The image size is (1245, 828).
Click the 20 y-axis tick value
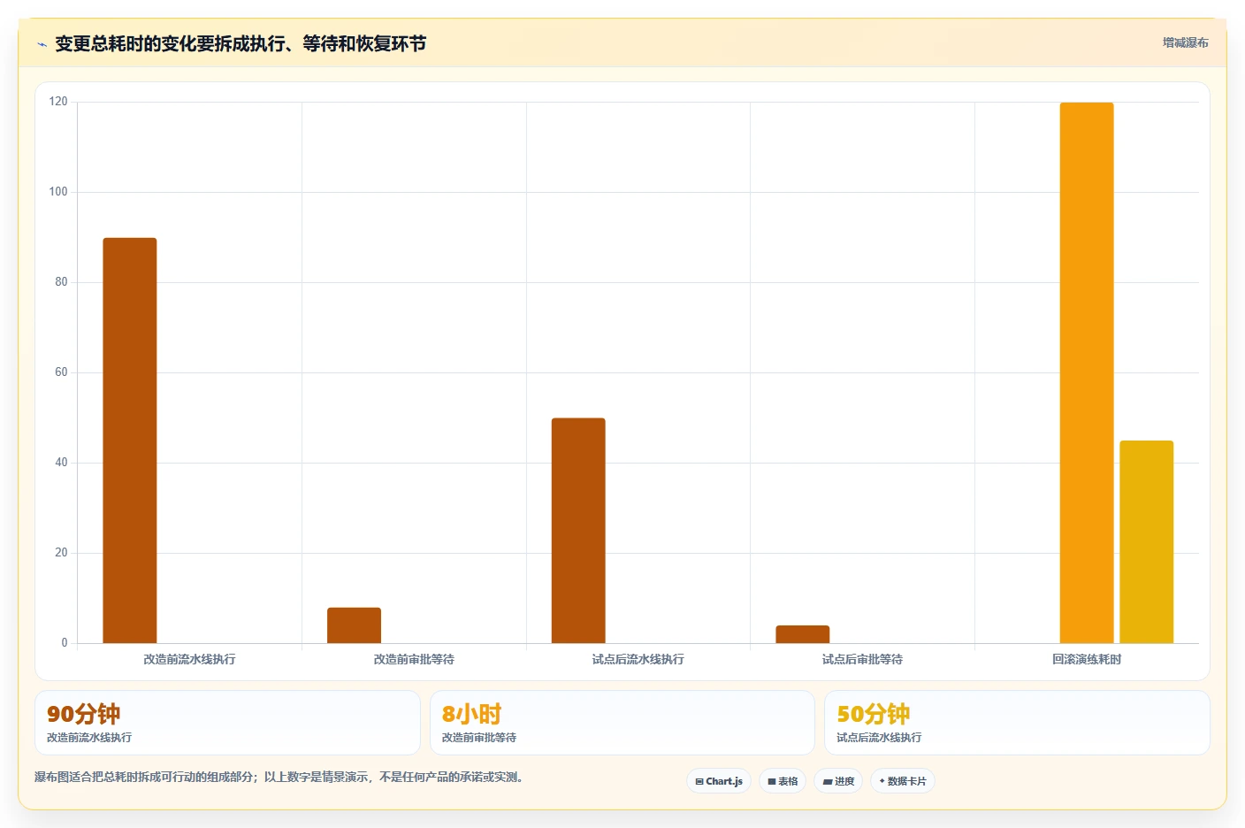61,553
